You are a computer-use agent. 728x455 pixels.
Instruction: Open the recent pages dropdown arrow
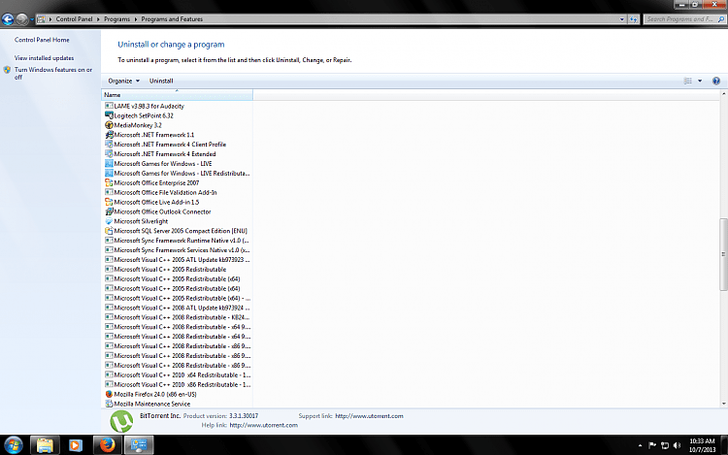32,19
